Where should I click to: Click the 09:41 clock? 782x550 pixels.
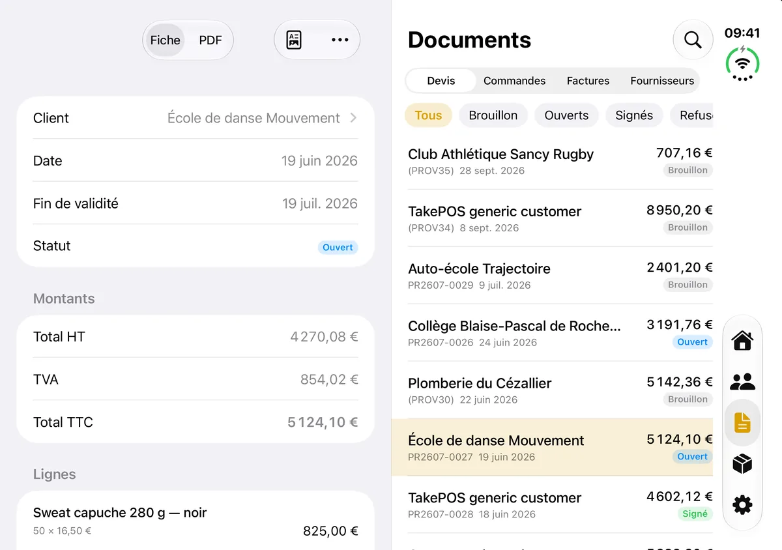[x=742, y=33]
